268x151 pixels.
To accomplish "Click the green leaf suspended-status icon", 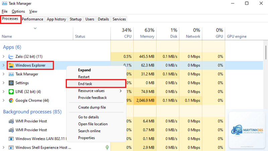I will 107,147.
